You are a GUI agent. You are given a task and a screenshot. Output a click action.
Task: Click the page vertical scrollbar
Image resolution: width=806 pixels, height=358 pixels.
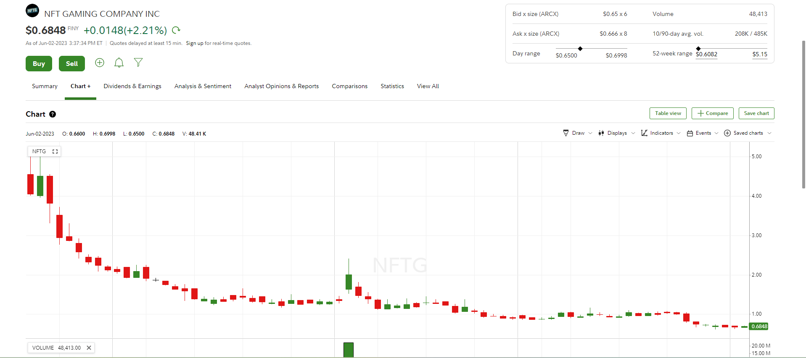tap(803, 114)
